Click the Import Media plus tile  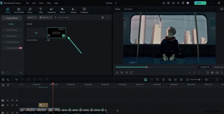pos(36,33)
